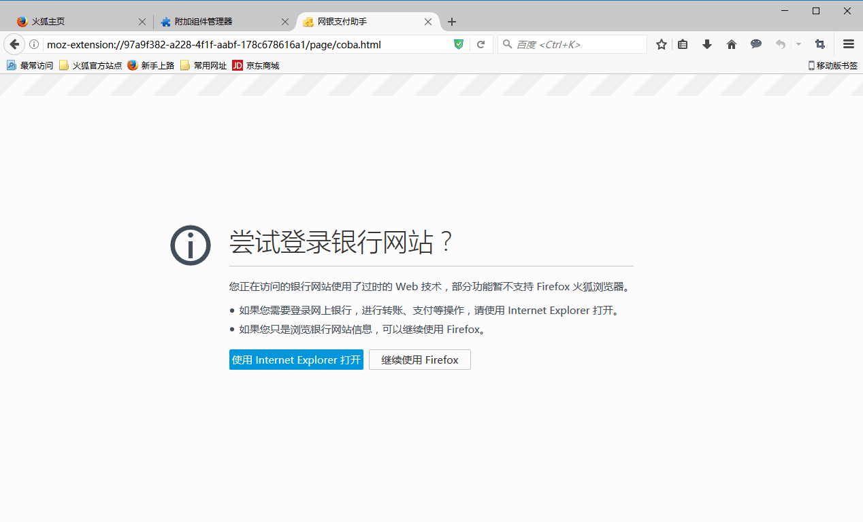Open the screenshot crop tool
The height and width of the screenshot is (522, 863).
(x=820, y=44)
